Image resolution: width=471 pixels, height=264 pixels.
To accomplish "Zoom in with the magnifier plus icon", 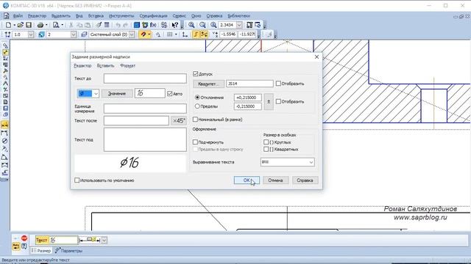I will tap(213, 25).
